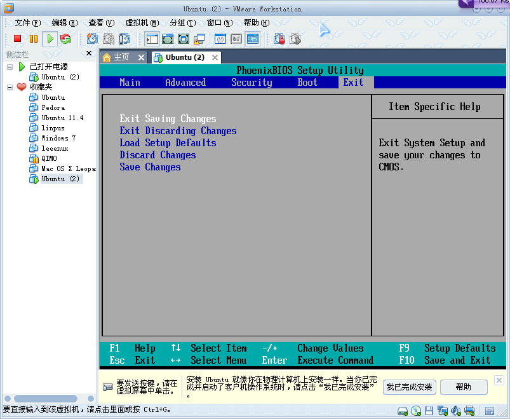510x419 pixels.
Task: Open the 帮助(H) menu
Action: (257, 23)
